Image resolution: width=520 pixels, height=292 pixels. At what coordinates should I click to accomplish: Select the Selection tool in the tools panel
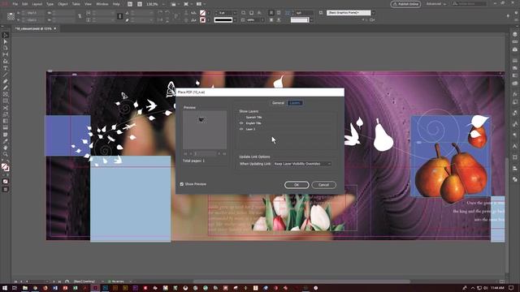point(6,35)
